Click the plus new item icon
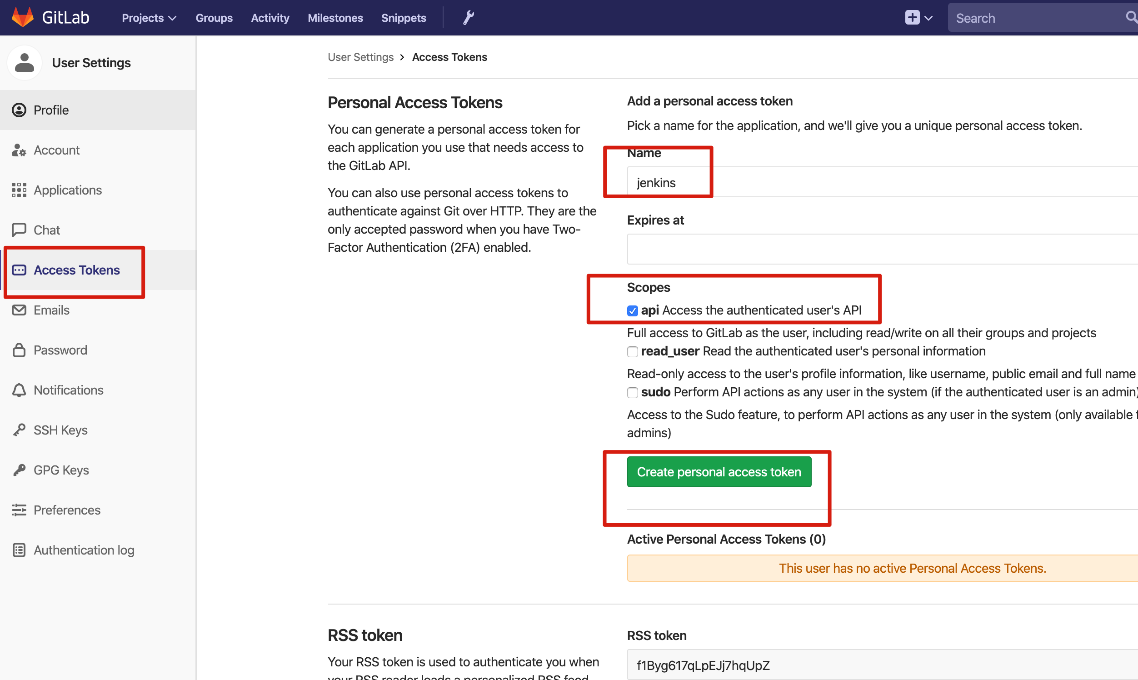The width and height of the screenshot is (1138, 680). pos(912,18)
